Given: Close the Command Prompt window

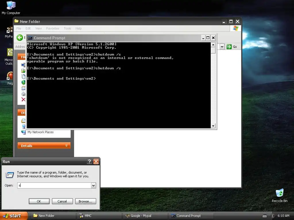Looking at the screenshot, I should [213, 38].
